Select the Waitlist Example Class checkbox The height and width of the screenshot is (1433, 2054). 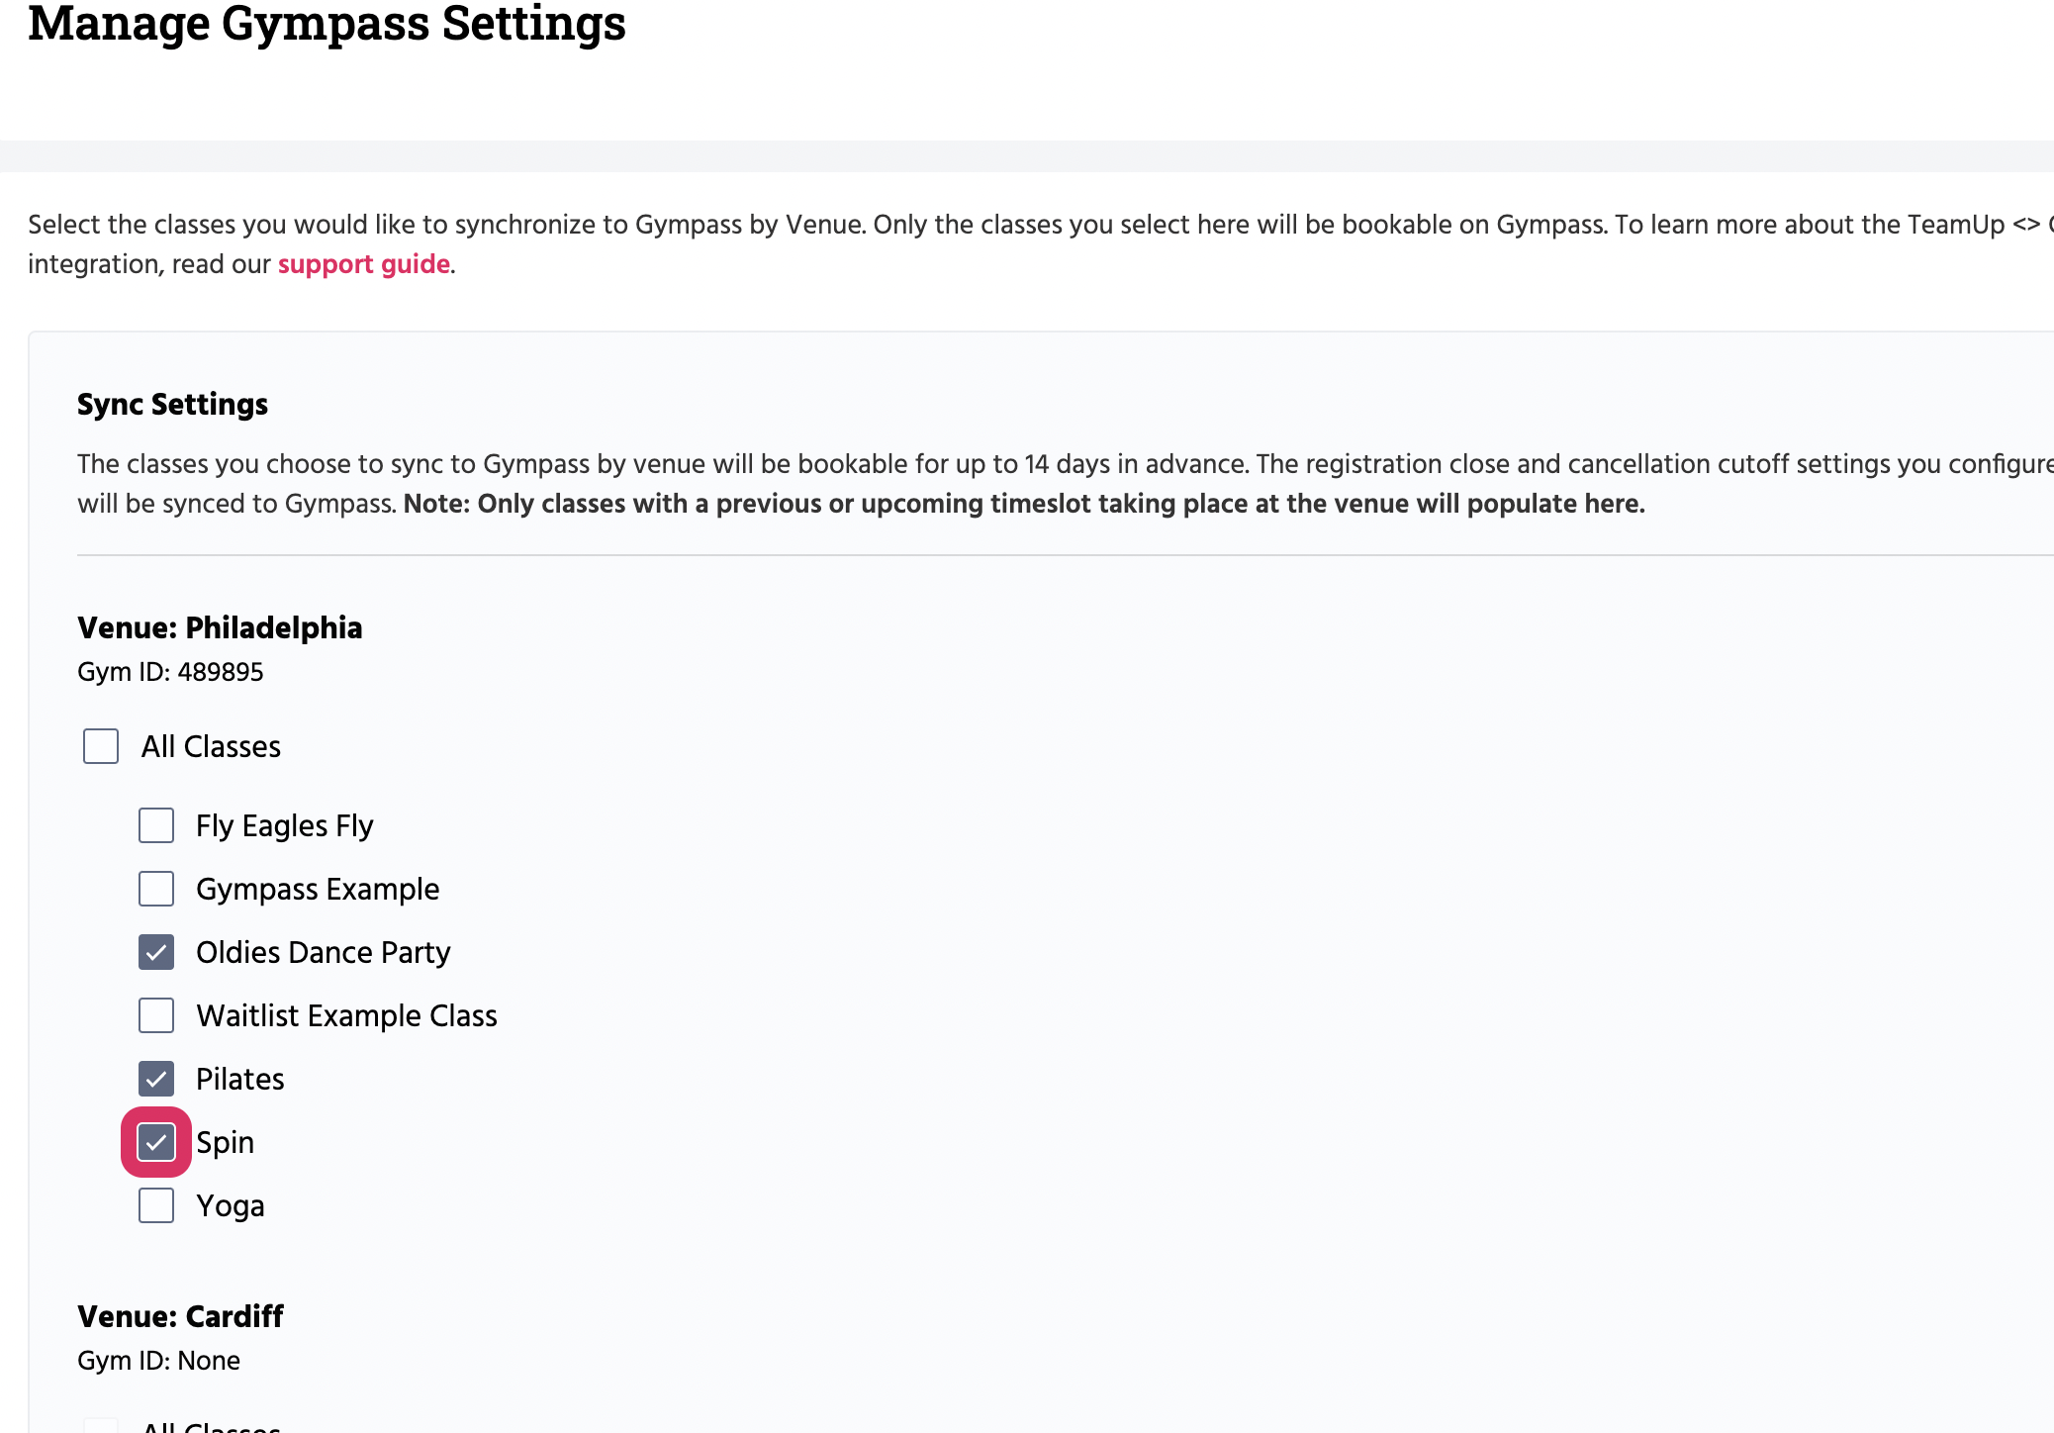point(156,1015)
